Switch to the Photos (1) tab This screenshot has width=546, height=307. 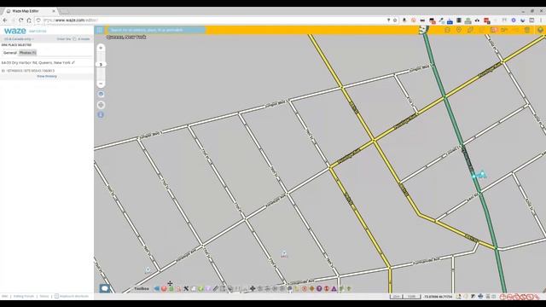tap(28, 53)
